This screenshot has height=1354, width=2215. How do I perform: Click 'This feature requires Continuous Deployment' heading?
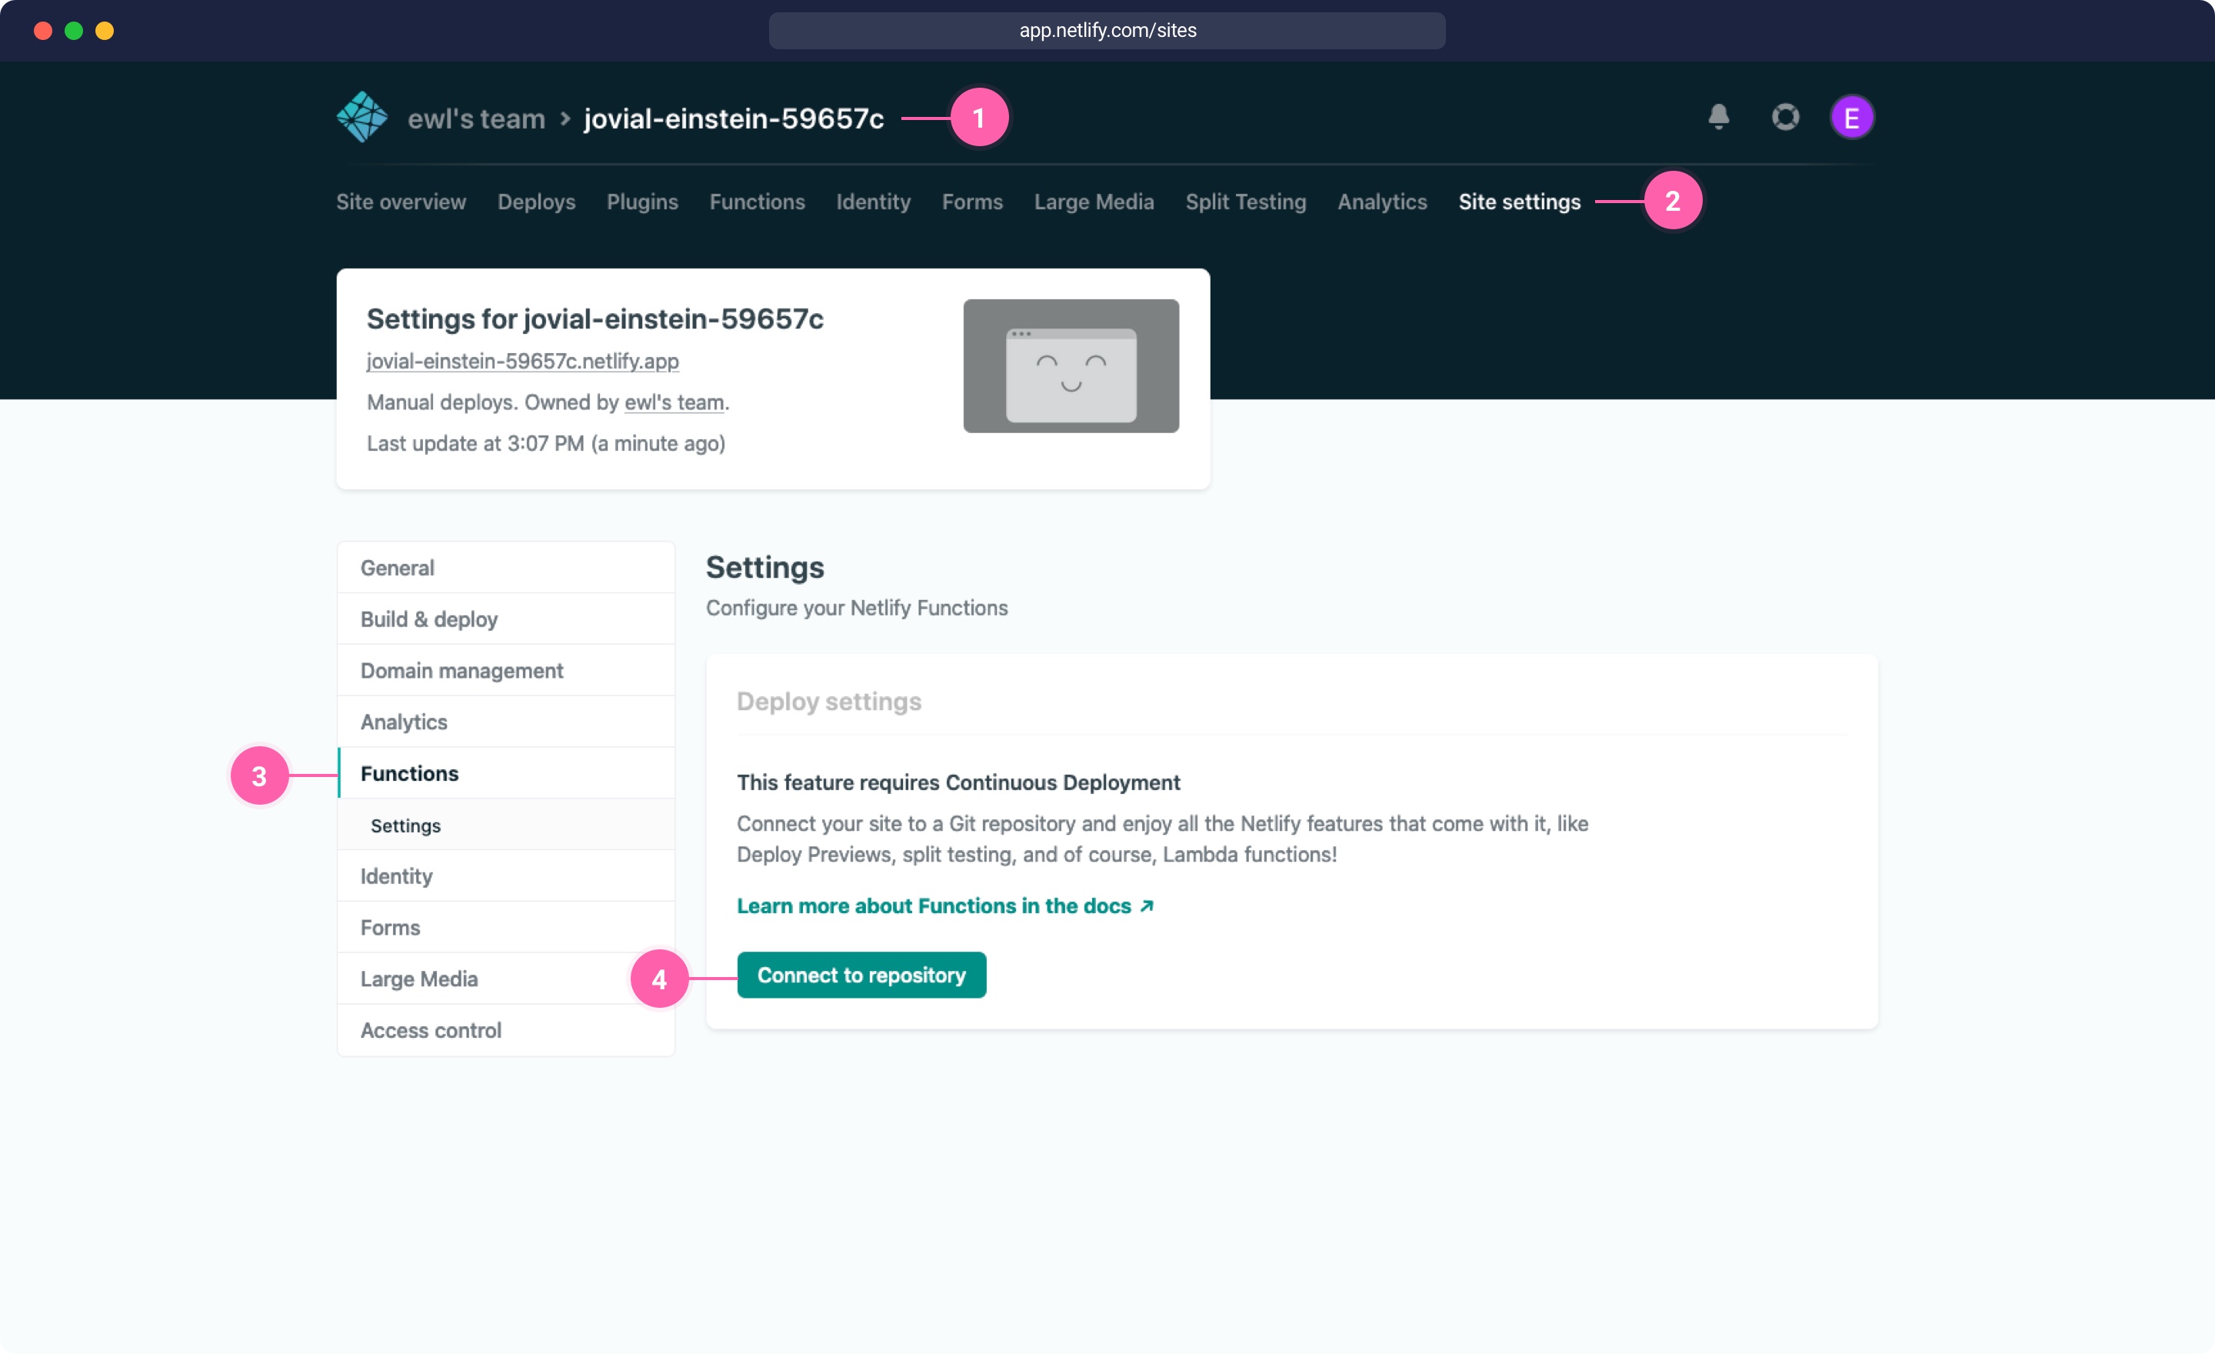958,782
